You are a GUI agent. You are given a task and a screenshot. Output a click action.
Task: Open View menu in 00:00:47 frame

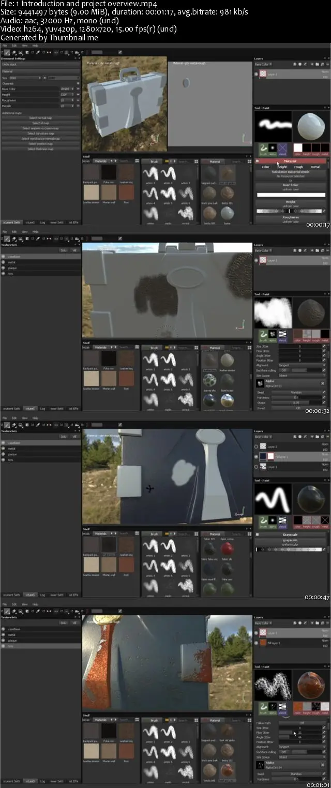pyautogui.click(x=25, y=418)
